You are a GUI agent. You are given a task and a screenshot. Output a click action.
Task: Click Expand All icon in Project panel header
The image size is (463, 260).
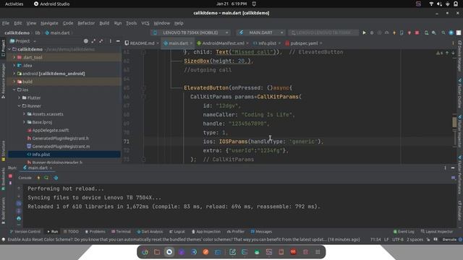pyautogui.click(x=93, y=41)
